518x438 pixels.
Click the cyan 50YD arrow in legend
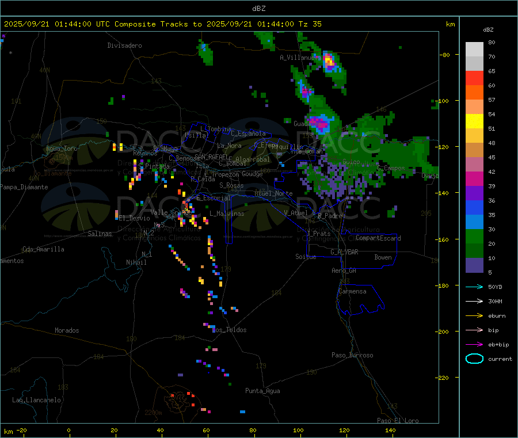(x=474, y=287)
